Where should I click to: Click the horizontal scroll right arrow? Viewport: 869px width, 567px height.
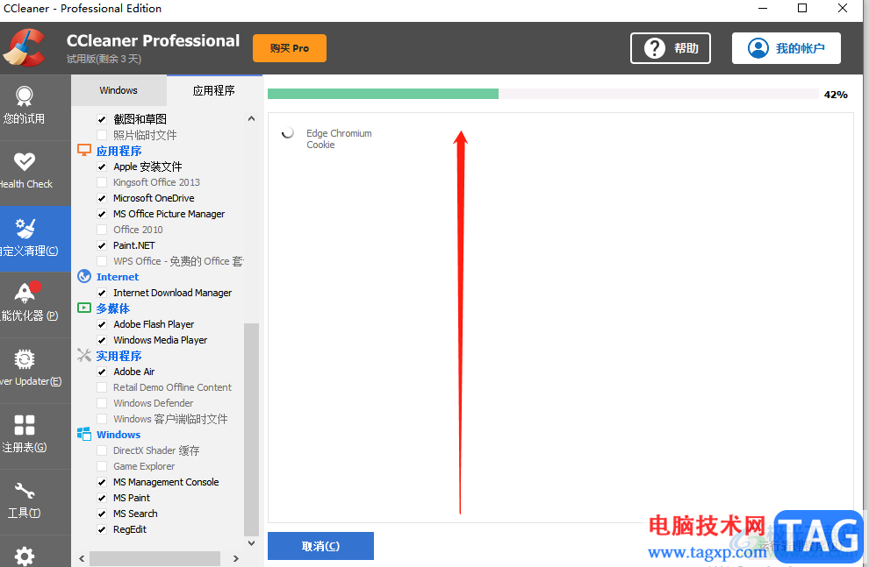click(236, 558)
